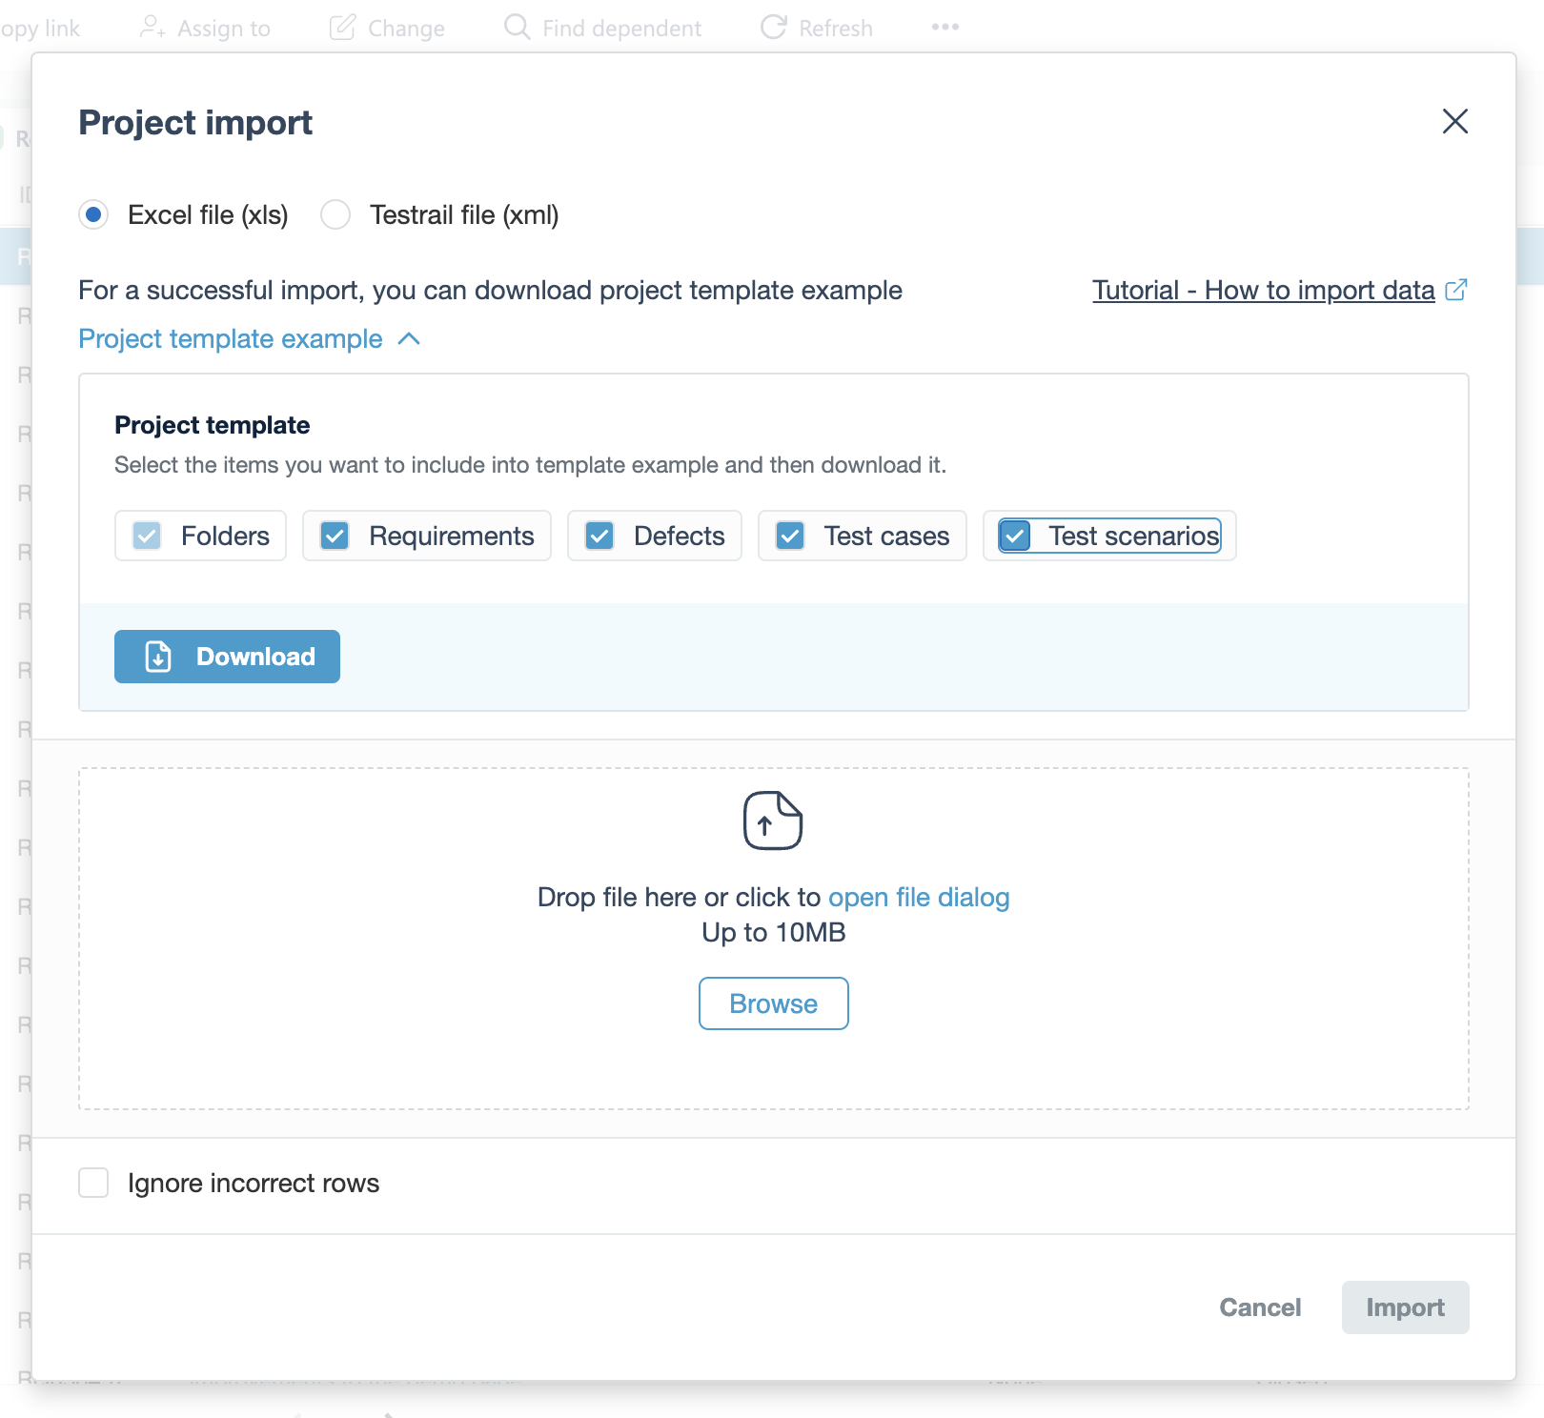Select the Excel file (xls) radio button
The height and width of the screenshot is (1418, 1544).
[x=93, y=214]
